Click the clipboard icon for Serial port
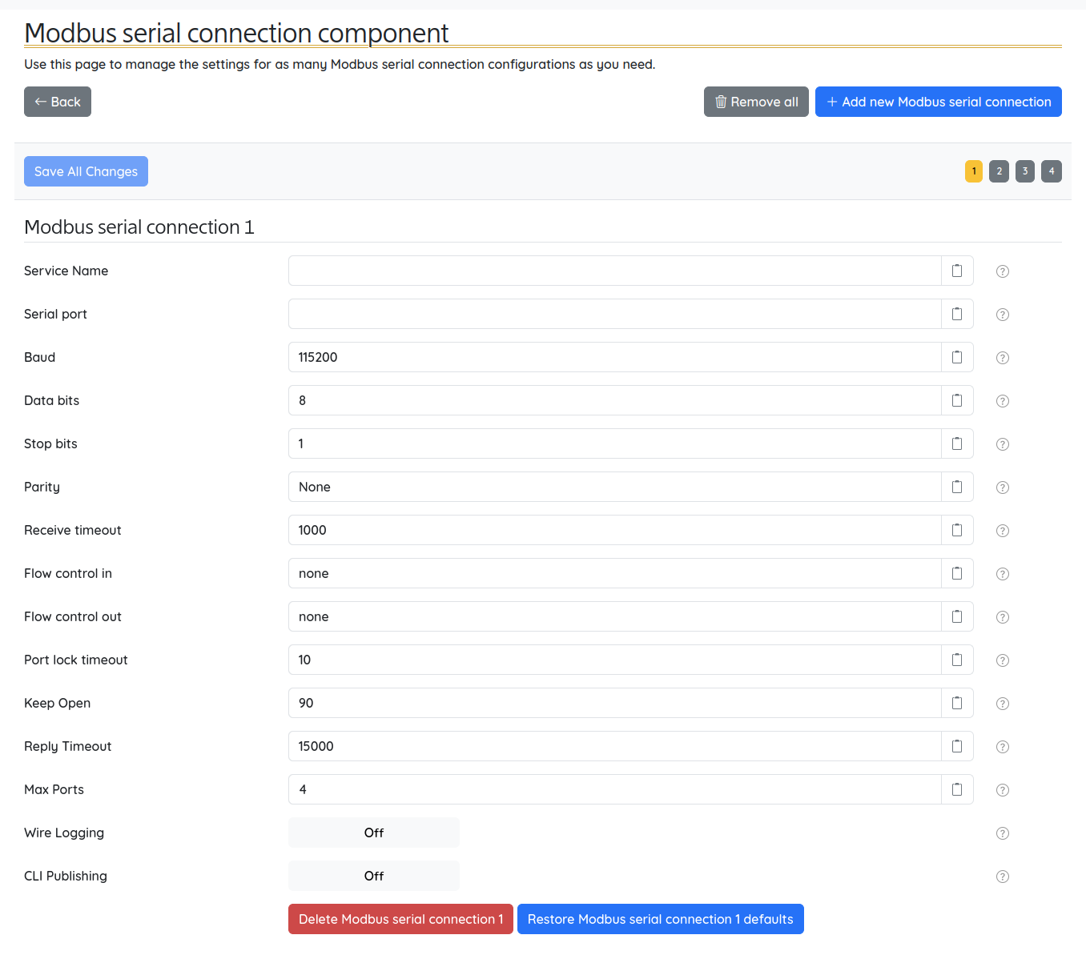 (x=957, y=314)
